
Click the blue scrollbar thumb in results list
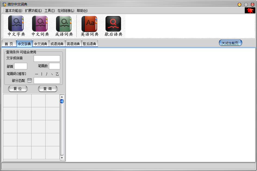(x=62, y=101)
